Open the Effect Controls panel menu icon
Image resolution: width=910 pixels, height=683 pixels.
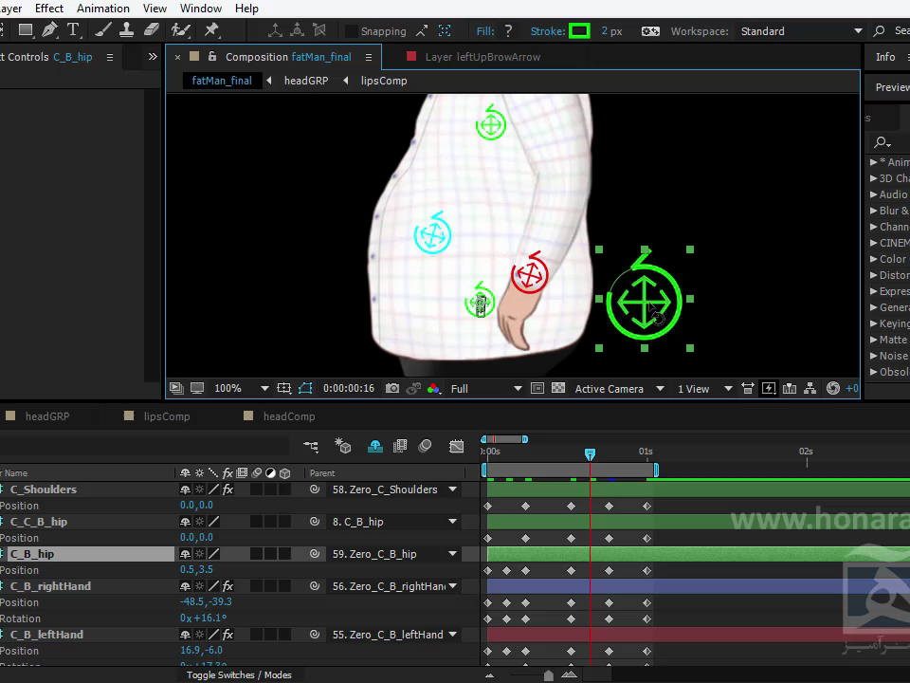pos(110,57)
